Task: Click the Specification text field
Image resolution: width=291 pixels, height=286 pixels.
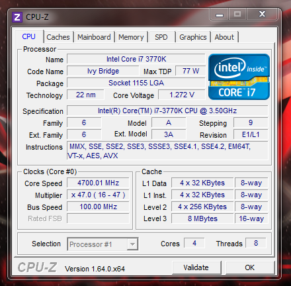Action: (x=167, y=111)
